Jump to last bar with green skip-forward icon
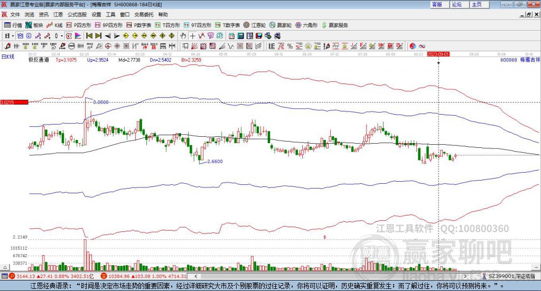This screenshot has height=291, width=541. 98,36
